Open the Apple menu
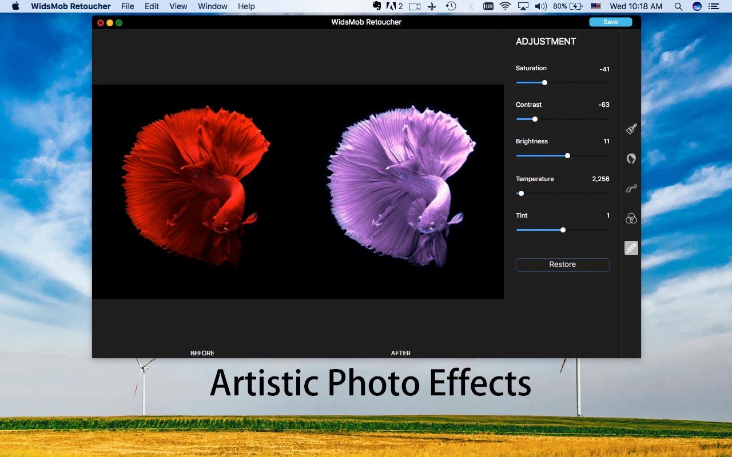 15,6
